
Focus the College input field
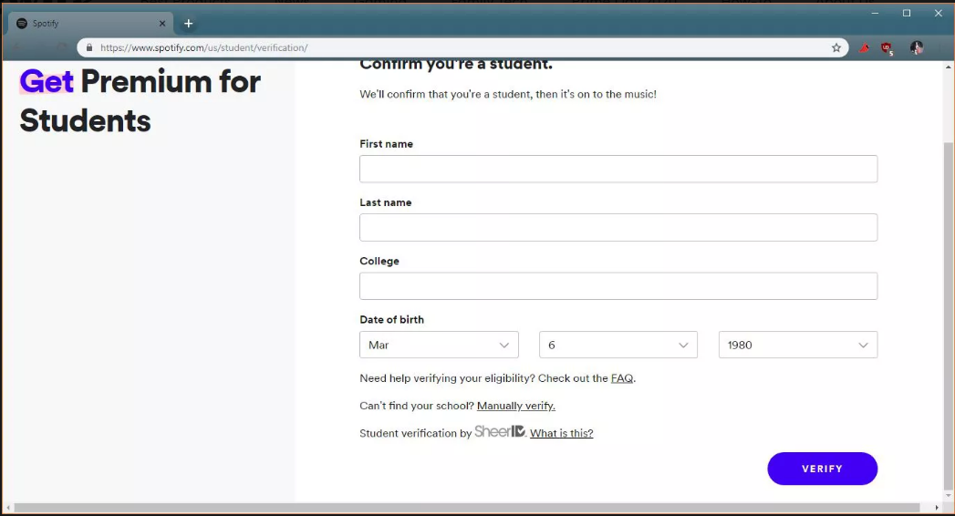(x=618, y=286)
